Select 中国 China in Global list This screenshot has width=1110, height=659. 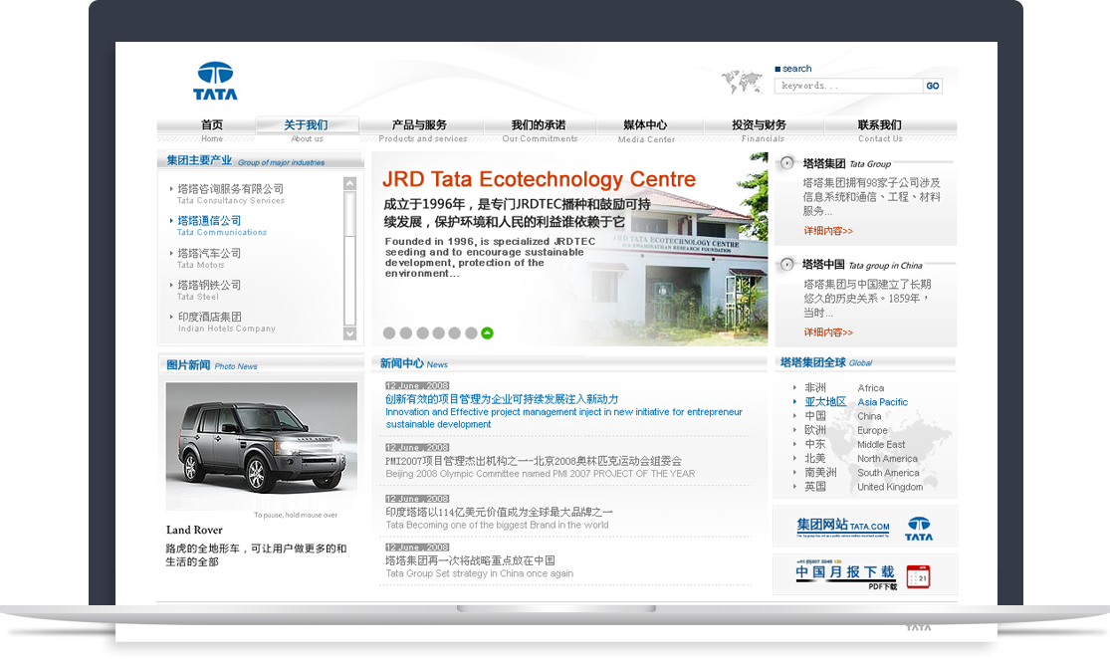click(842, 416)
